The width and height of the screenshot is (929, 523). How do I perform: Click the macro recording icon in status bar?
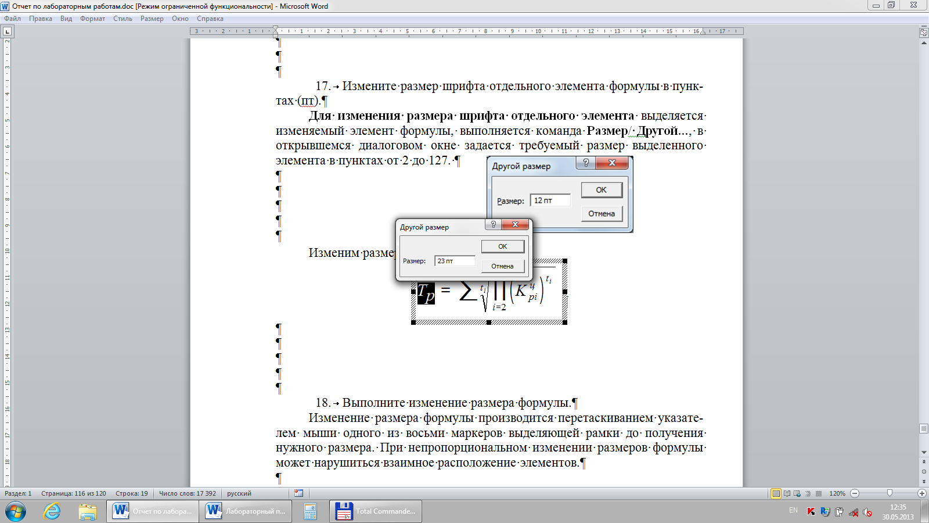click(x=298, y=493)
